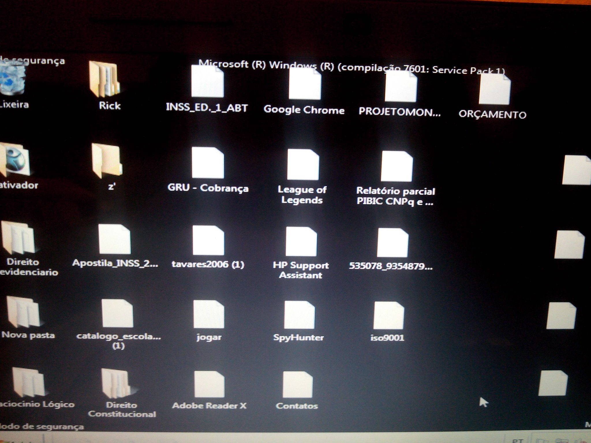Screen dimensions: 591x443
Task: Launch the League of Legends shortcut
Action: click(x=303, y=165)
